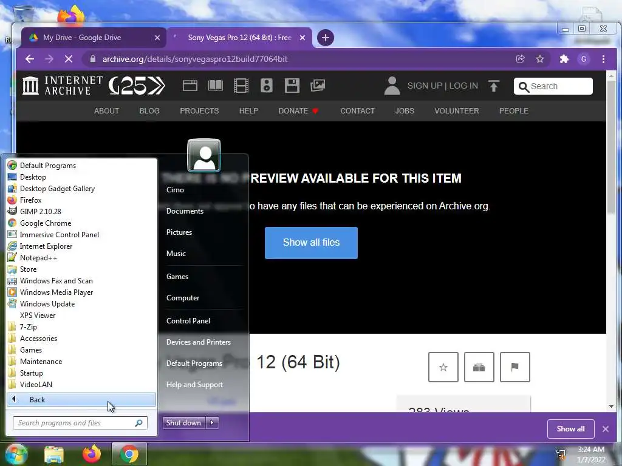Viewport: 622px width, 466px height.
Task: Open the Internet Archive images icon
Action: pos(318,86)
